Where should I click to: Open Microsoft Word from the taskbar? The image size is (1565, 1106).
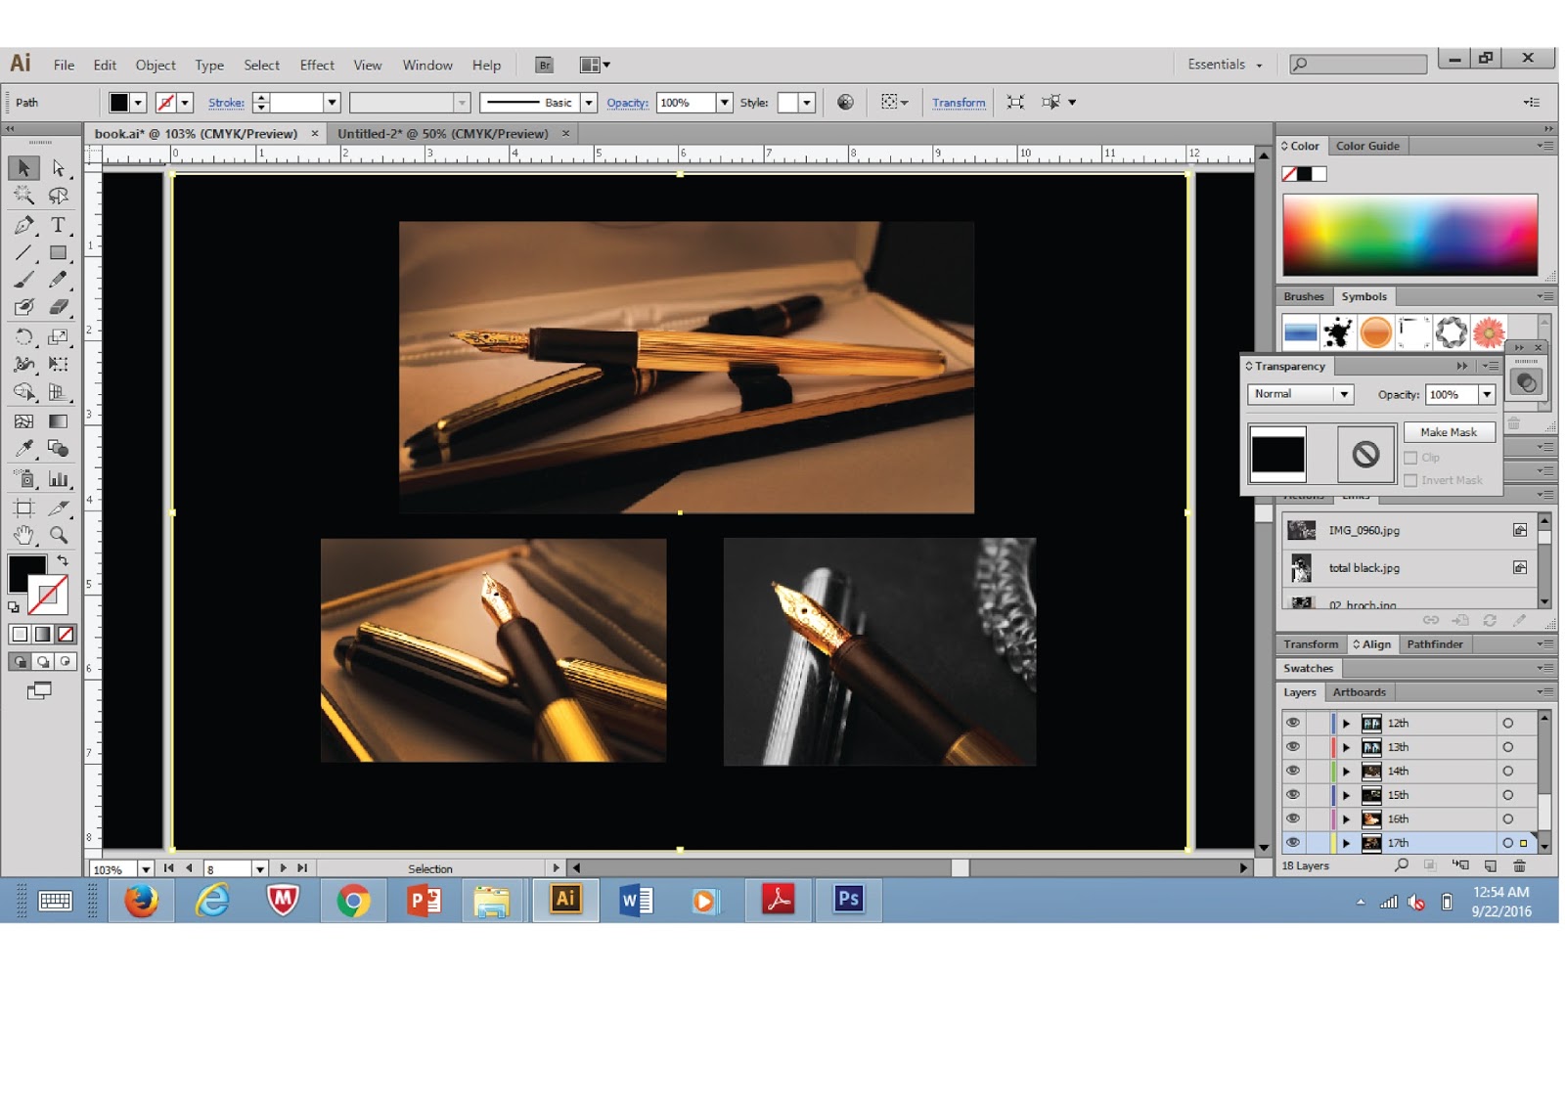[636, 900]
